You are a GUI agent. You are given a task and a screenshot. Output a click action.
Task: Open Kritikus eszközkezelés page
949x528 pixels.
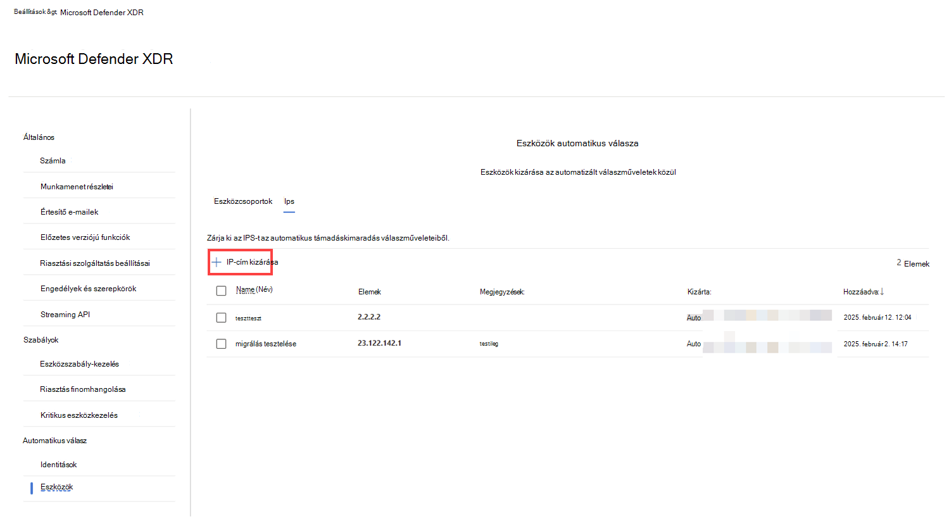coord(79,415)
